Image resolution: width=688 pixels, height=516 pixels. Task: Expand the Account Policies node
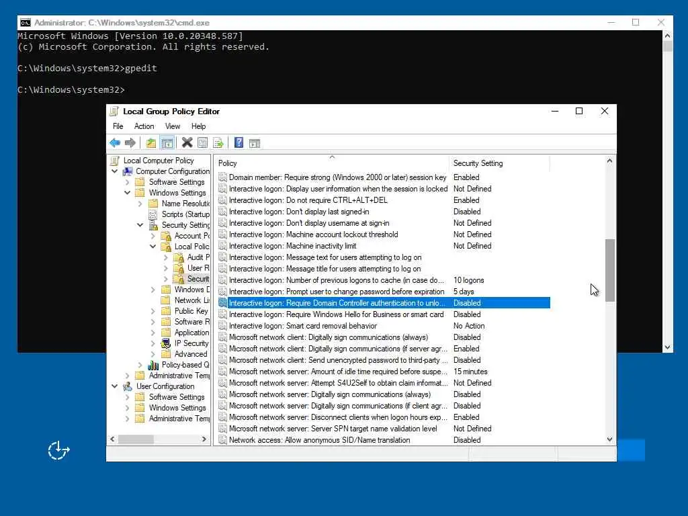pyautogui.click(x=153, y=236)
